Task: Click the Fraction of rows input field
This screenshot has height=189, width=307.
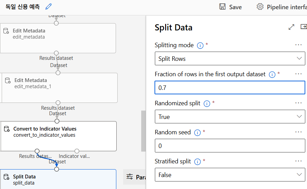Action: 230,87
